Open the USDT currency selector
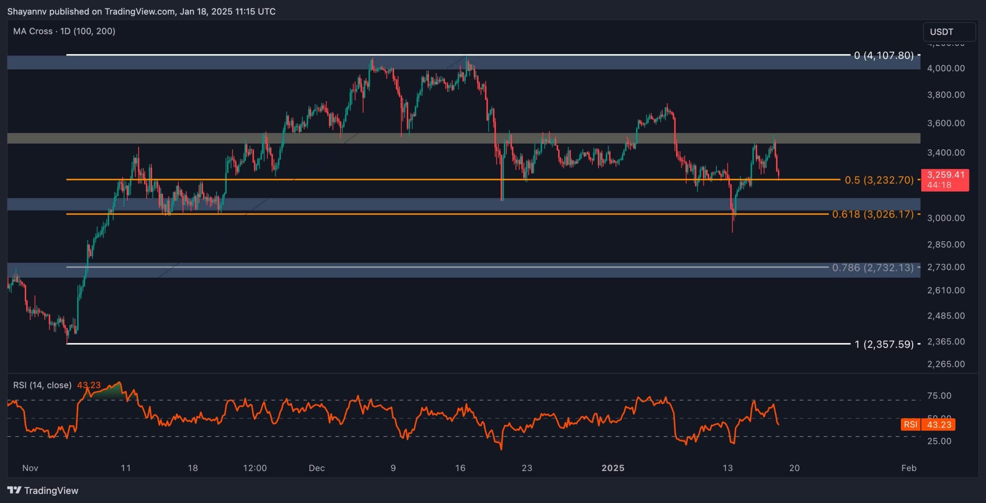986x503 pixels. 949,32
